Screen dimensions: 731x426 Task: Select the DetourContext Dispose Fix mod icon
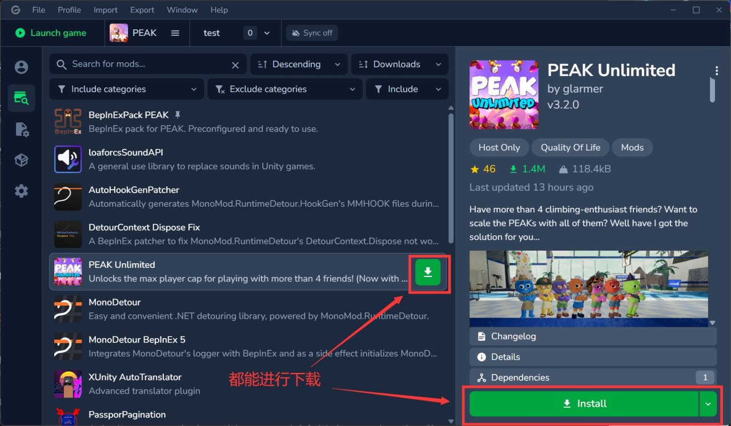pos(68,234)
